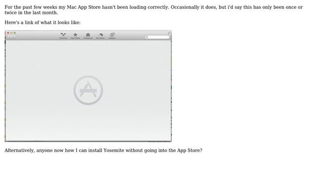Click the paragraph beginning 'For the past few weeks'
The height and width of the screenshot is (178, 317).
click(x=154, y=10)
